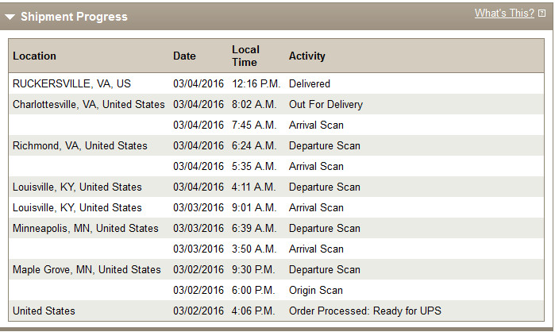The image size is (555, 332).
Task: Click the Richmond, VA, United States row
Action: [x=276, y=145]
